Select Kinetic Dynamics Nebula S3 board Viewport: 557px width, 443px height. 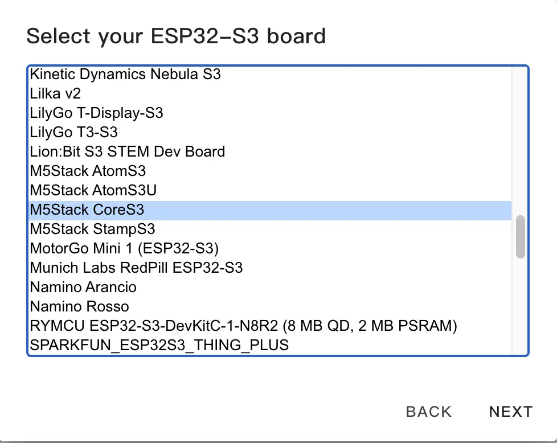coord(125,74)
